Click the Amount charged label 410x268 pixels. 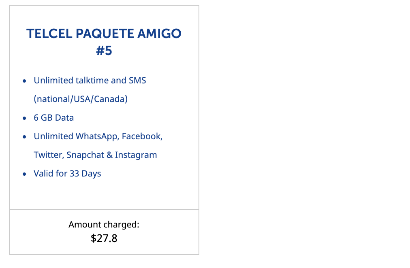(104, 225)
